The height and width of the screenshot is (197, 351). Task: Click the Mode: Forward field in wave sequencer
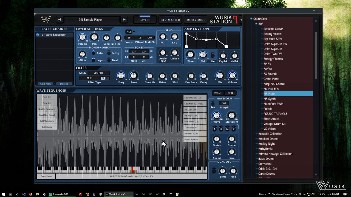click(x=195, y=140)
